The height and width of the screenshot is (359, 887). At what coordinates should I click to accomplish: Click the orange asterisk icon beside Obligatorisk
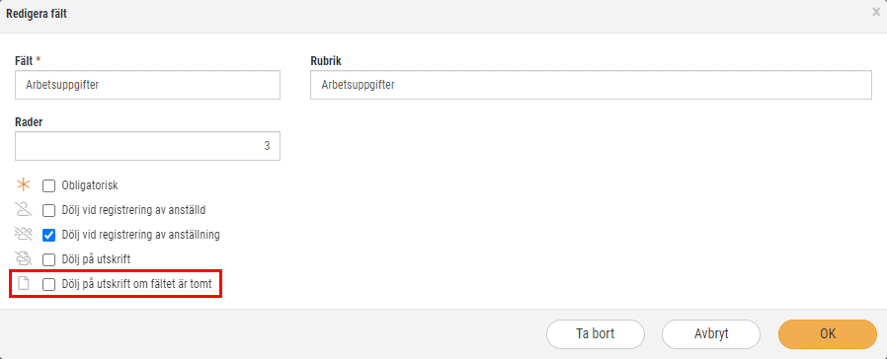23,184
